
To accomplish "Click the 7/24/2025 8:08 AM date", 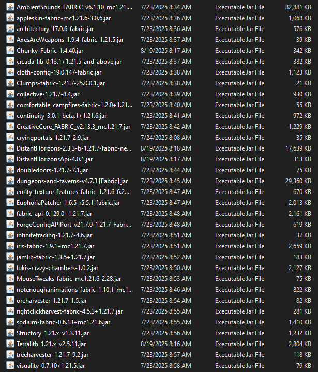I will (166, 138).
